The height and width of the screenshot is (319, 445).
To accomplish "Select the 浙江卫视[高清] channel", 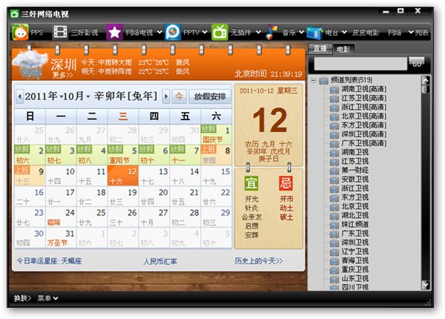I will coord(363,108).
